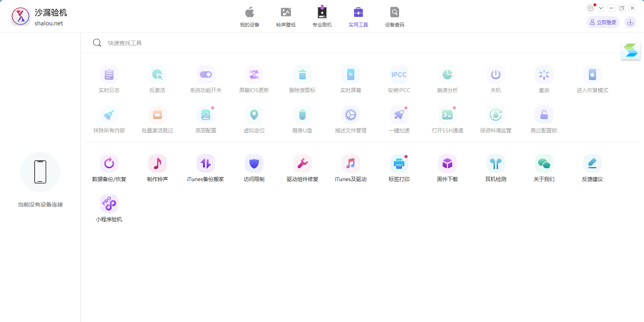The height and width of the screenshot is (322, 644).
Task: Go to the 专业刷机 tab
Action: pos(322,17)
